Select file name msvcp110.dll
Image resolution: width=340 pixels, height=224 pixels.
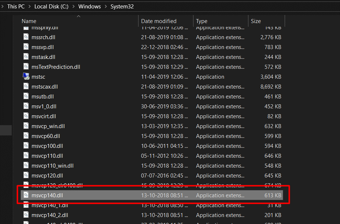coord(47,156)
